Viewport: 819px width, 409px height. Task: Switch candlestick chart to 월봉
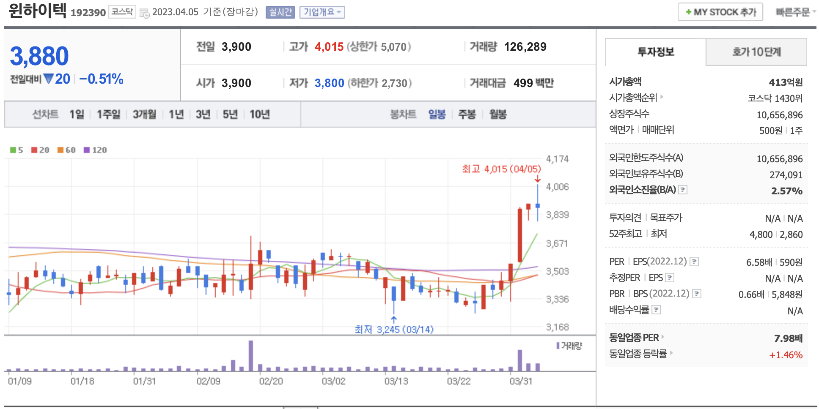[x=498, y=114]
